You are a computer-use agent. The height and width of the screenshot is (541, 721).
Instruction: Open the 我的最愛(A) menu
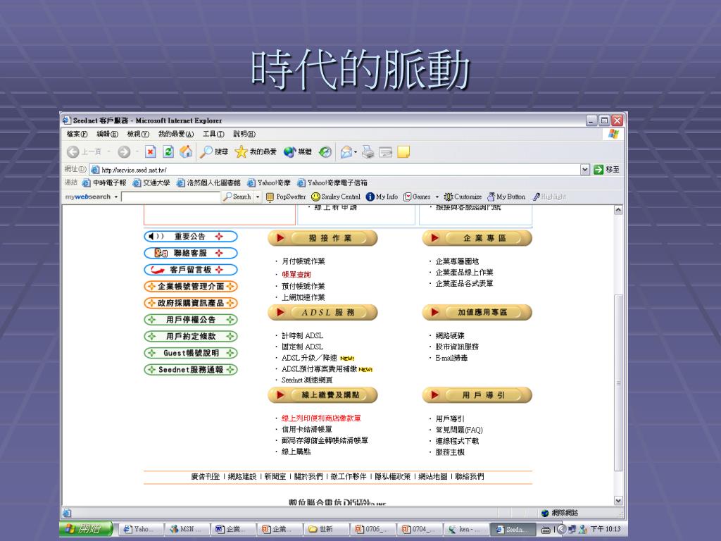[175, 134]
